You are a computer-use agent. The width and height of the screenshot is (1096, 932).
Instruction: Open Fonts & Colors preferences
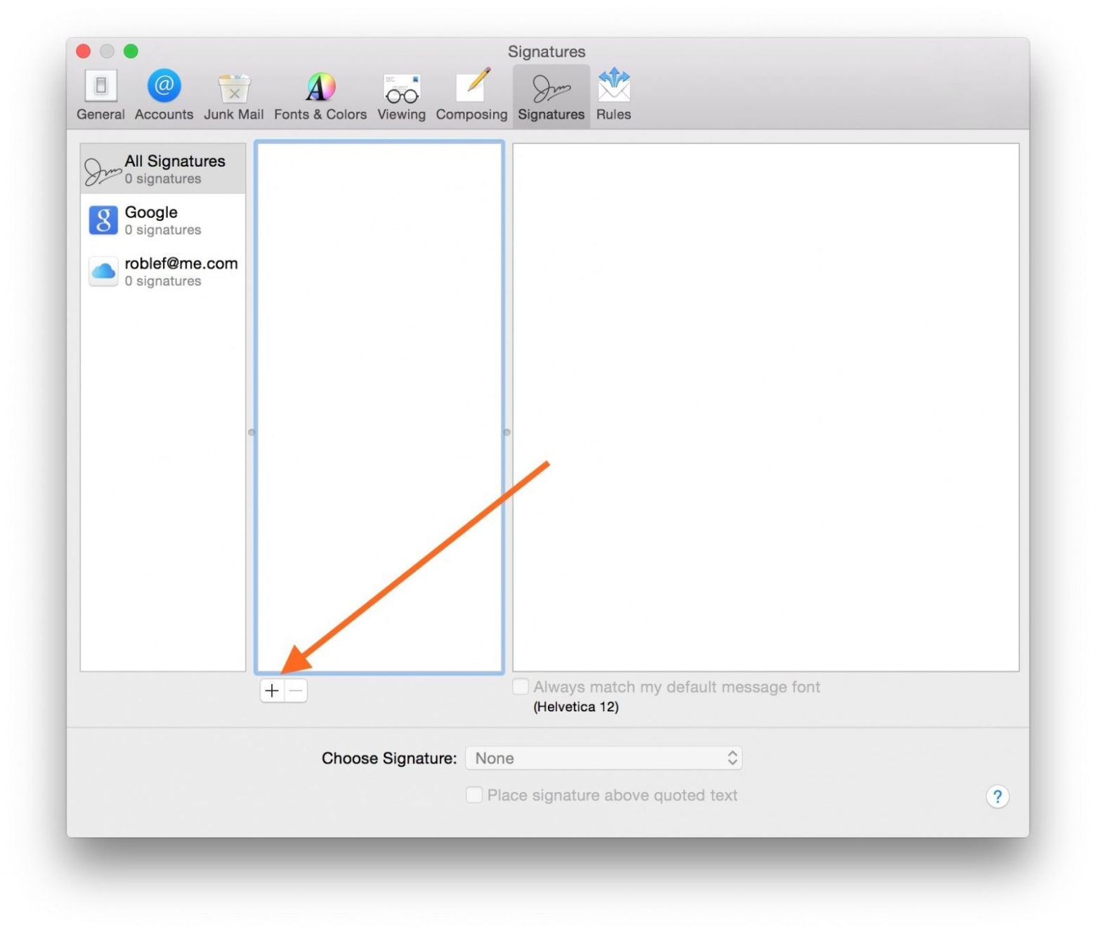[320, 95]
